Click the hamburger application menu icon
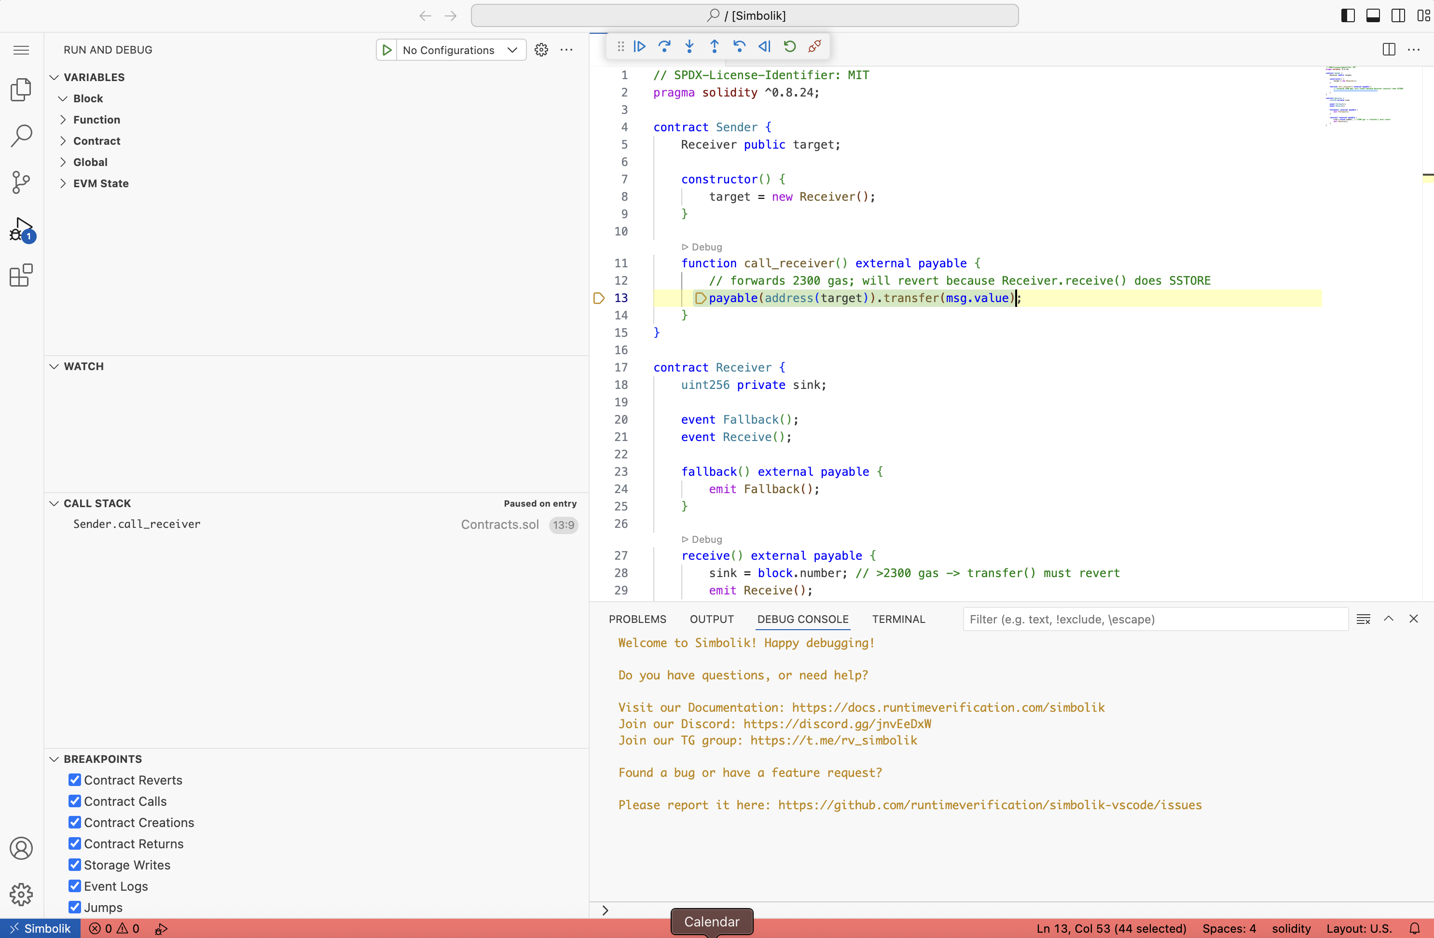 tap(21, 50)
